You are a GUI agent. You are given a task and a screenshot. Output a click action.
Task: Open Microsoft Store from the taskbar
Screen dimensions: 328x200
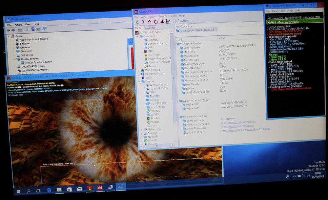coord(70,189)
